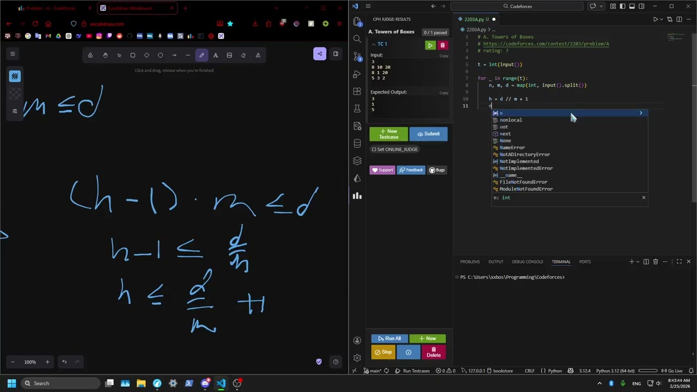The height and width of the screenshot is (392, 697).
Task: Pick the transparent background swatch
Action: (15, 94)
